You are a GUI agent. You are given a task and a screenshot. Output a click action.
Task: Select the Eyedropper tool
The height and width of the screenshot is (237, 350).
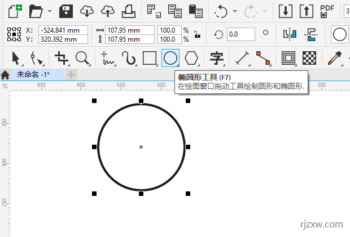click(x=335, y=57)
